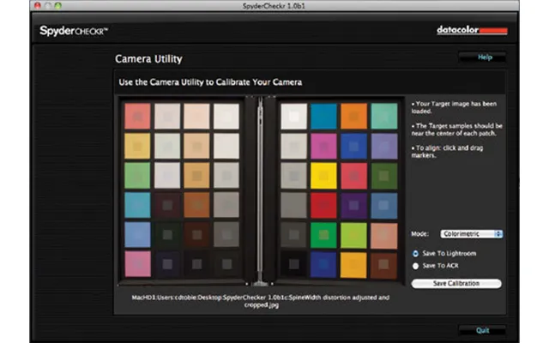Click the orange patch on the right panel

[x=353, y=116]
